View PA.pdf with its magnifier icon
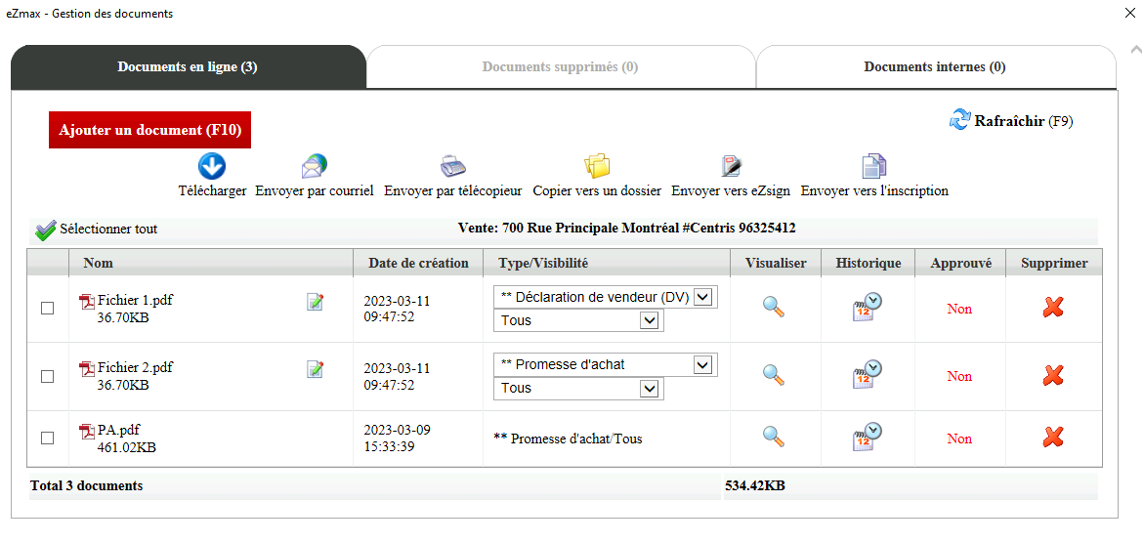 tap(774, 437)
